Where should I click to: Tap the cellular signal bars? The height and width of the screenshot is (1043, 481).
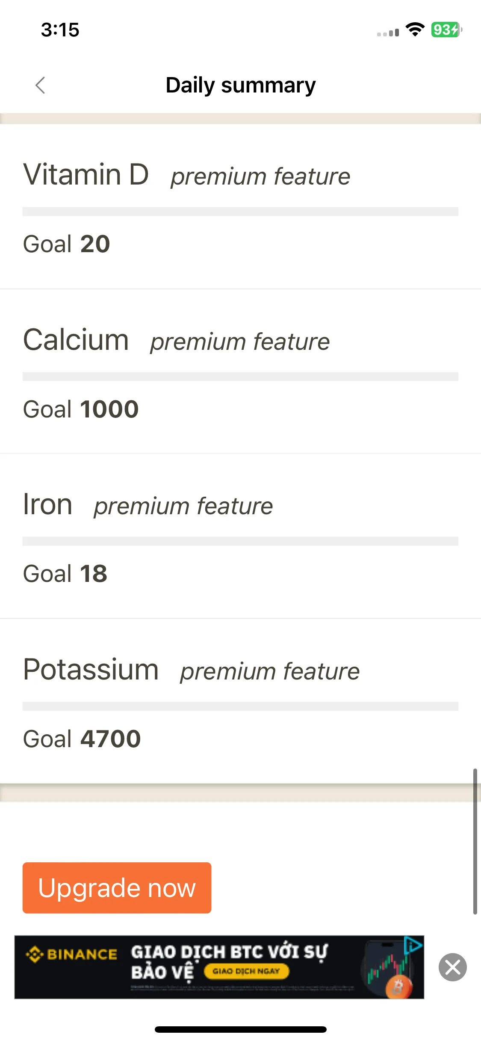(x=388, y=33)
